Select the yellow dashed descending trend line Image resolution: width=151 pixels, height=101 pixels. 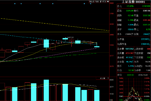click(x=55, y=25)
